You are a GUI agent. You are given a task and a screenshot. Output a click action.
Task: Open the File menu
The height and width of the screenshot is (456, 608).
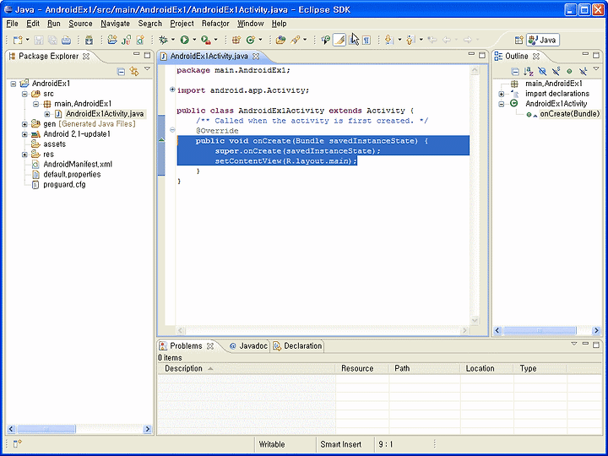[x=13, y=24]
